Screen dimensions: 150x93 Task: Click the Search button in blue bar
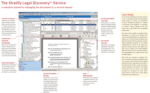(70, 17)
